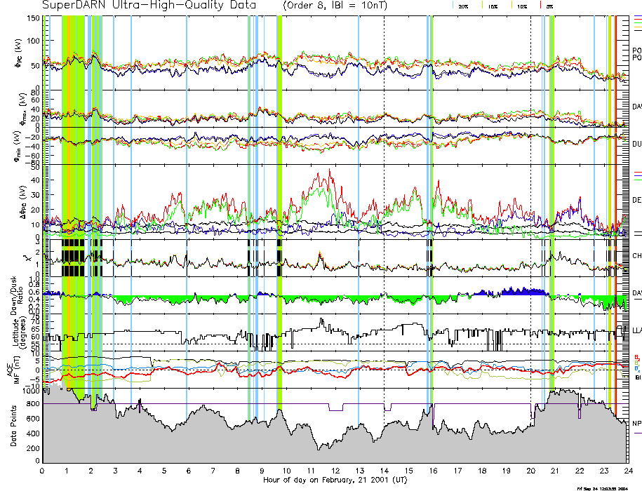Click the "20%" legend label
The image size is (642, 491).
pos(464,6)
